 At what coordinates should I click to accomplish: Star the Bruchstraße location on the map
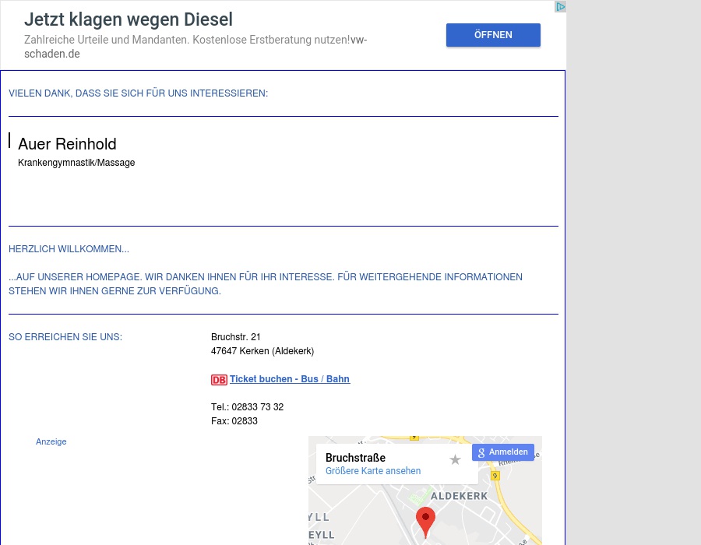point(456,460)
